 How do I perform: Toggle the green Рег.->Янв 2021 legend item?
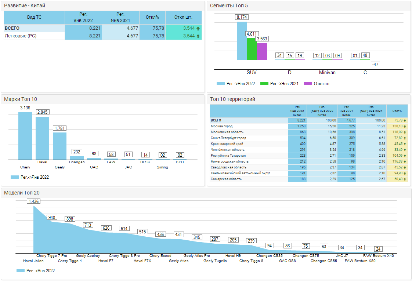tap(279, 84)
